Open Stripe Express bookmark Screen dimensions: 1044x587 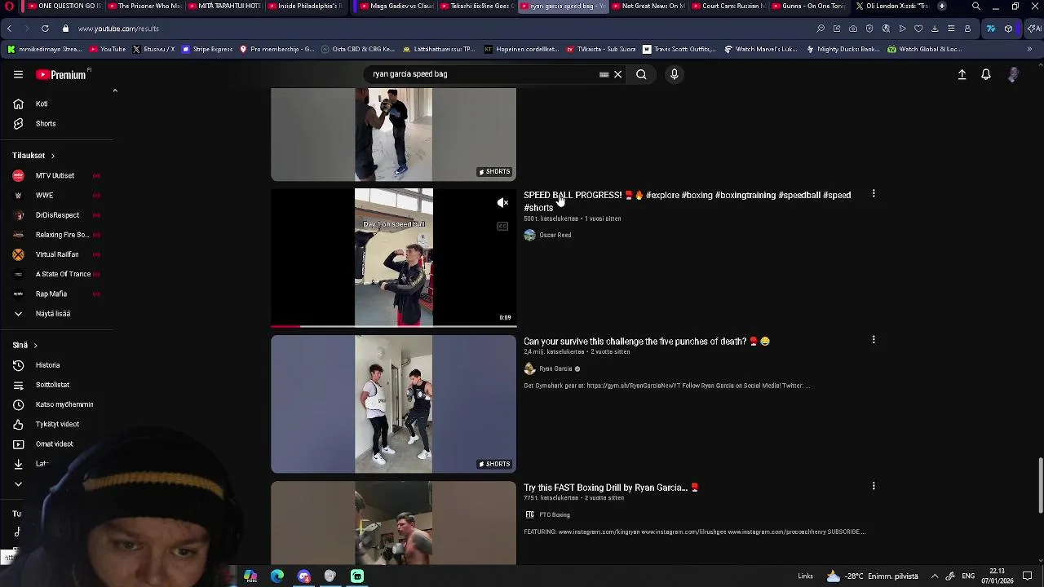click(x=207, y=49)
